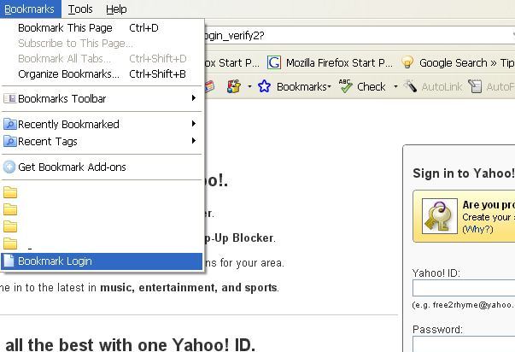Viewport: 515px width, 352px height.
Task: Open the Help menu
Action: (x=116, y=9)
